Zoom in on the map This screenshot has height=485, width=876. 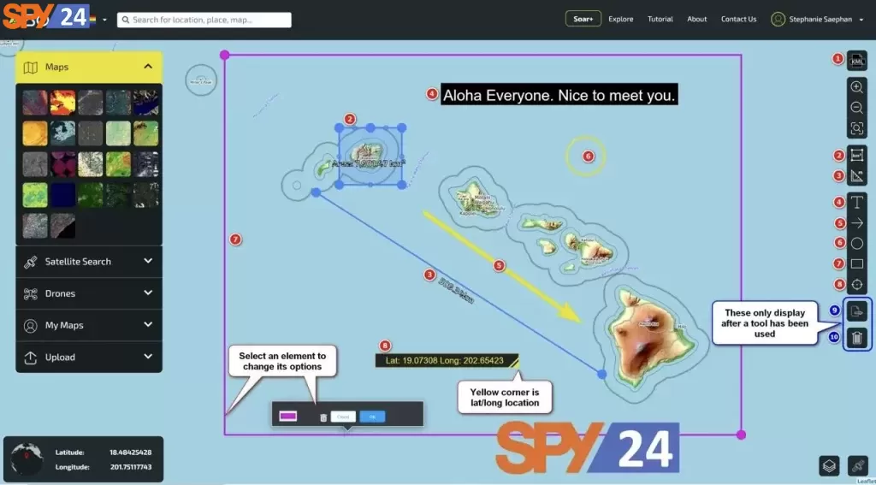[x=856, y=86]
